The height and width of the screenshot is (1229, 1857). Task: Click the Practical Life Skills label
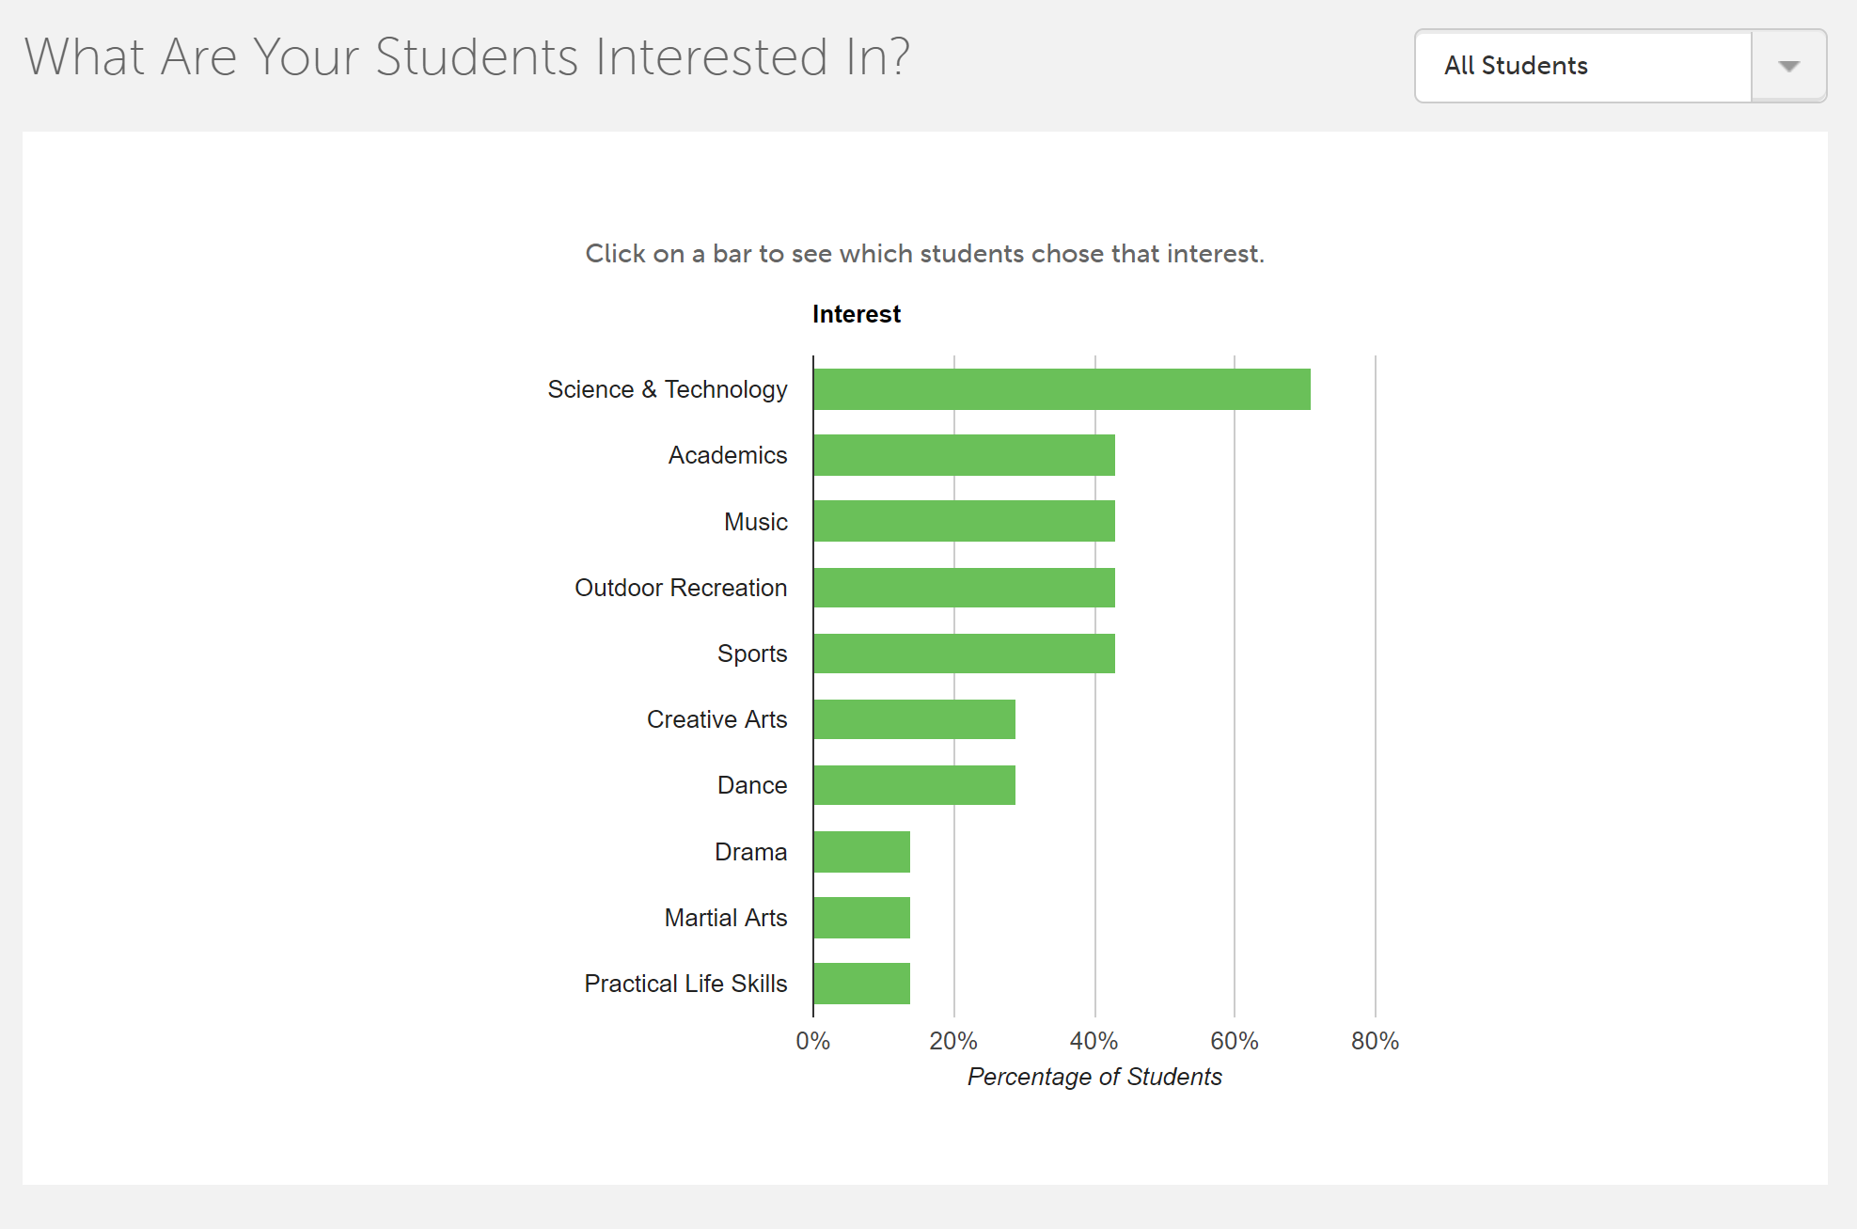[685, 984]
